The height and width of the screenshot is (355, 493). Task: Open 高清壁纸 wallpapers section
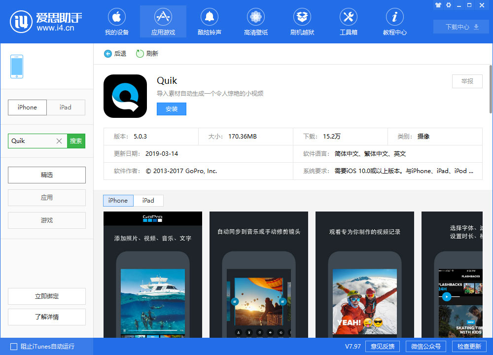(x=256, y=22)
